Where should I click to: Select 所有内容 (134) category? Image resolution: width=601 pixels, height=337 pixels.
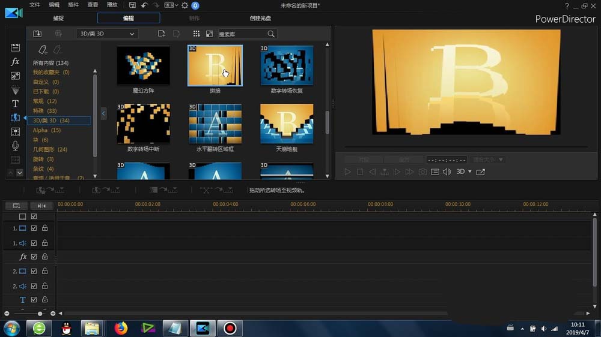coord(50,63)
